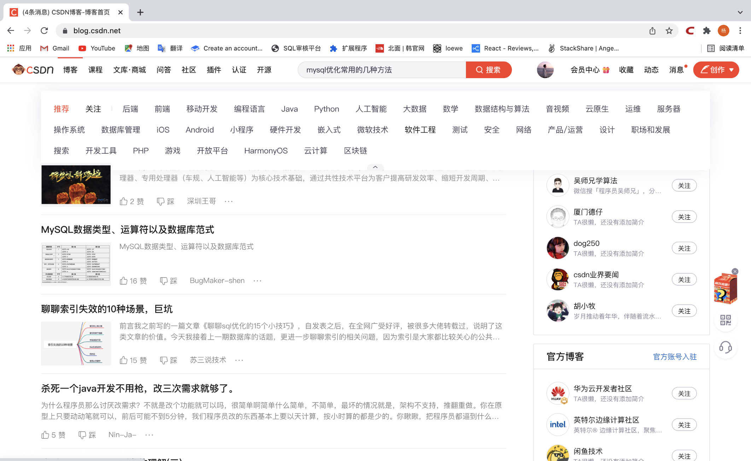
Task: Collapse the category panel chevron
Action: (x=375, y=167)
